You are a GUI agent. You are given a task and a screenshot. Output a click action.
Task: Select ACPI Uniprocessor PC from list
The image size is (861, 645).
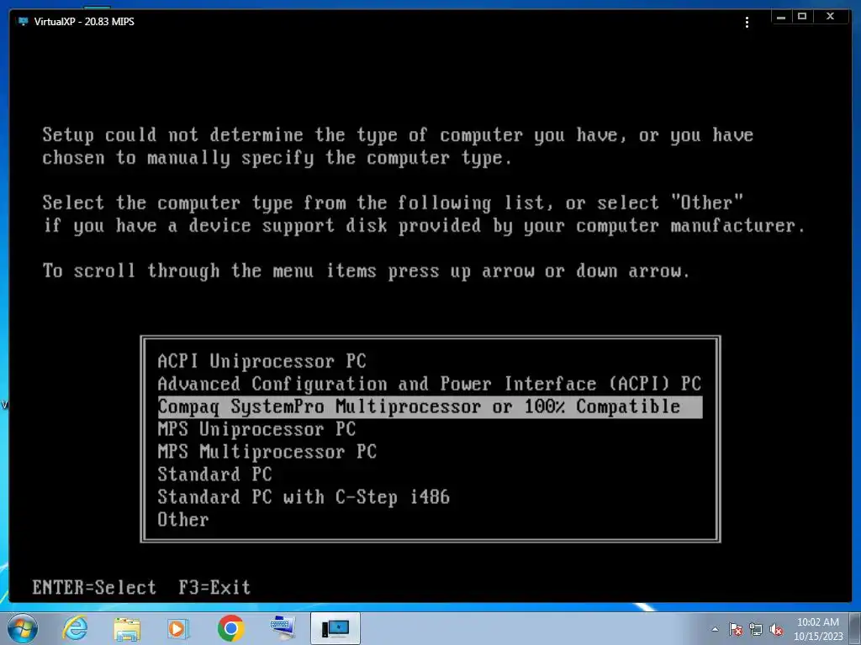point(262,361)
